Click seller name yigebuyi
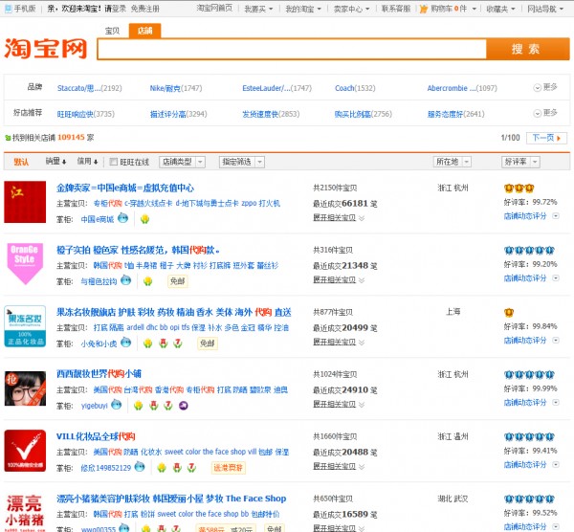Viewport: 574px width, 532px height. (94, 406)
